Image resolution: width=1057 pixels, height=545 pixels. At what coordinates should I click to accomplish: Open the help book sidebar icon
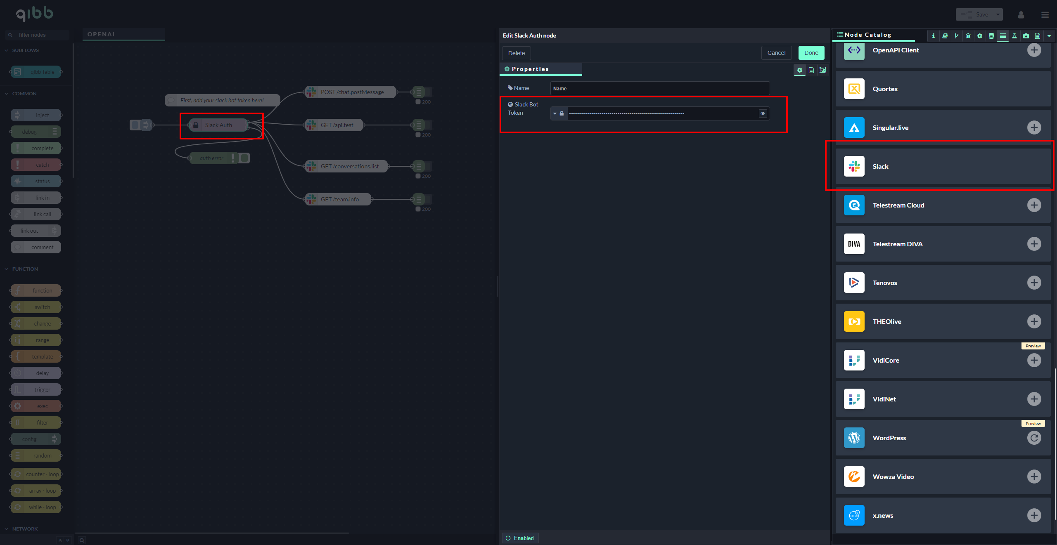tap(945, 36)
